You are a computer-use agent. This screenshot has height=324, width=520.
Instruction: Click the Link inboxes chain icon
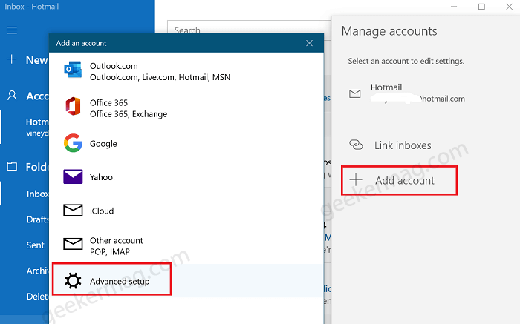[356, 145]
